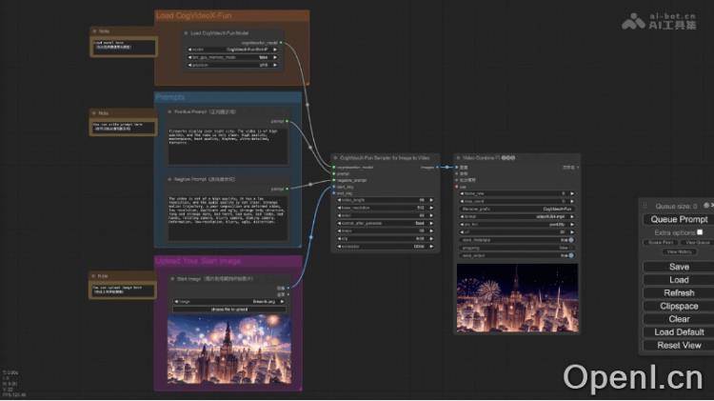Click the Positive Prompt output connector
714x401 pixels.
pos(289,122)
